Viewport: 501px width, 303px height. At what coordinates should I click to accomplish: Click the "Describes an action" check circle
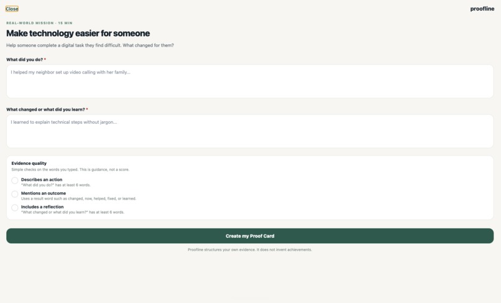pos(15,180)
